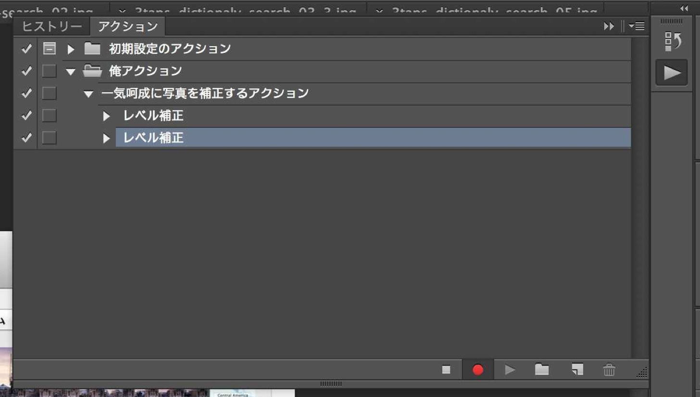
Task: Create a new action set folder
Action: [542, 369]
